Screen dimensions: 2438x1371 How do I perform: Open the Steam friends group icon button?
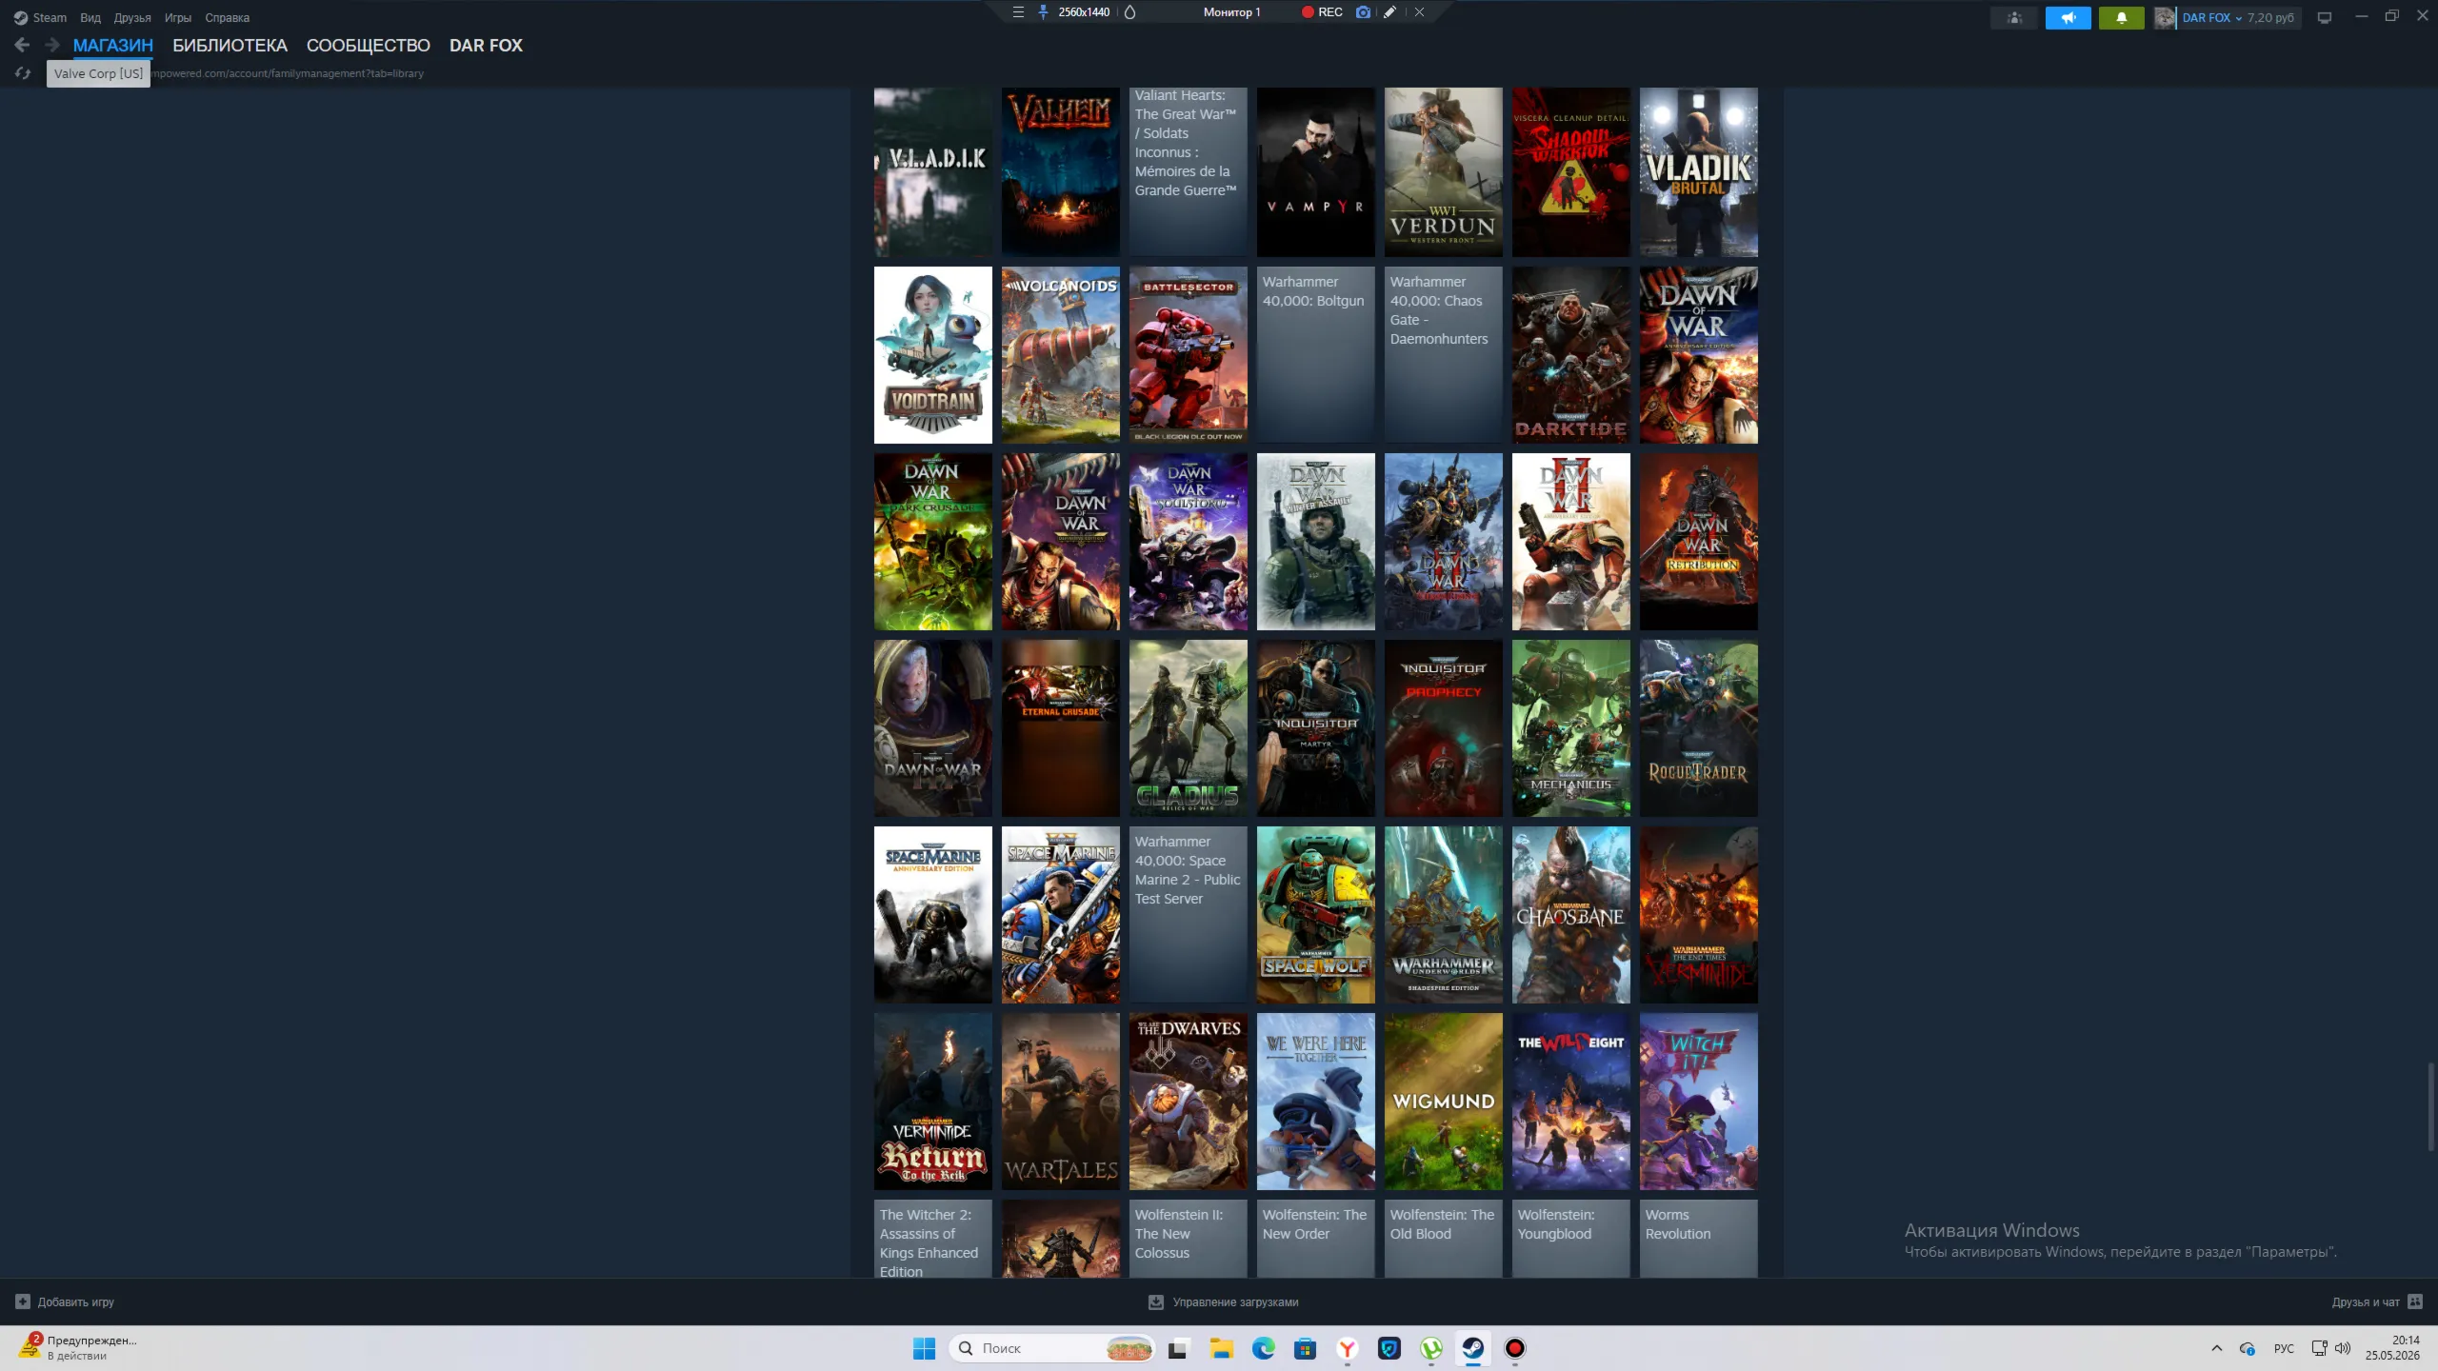2014,17
